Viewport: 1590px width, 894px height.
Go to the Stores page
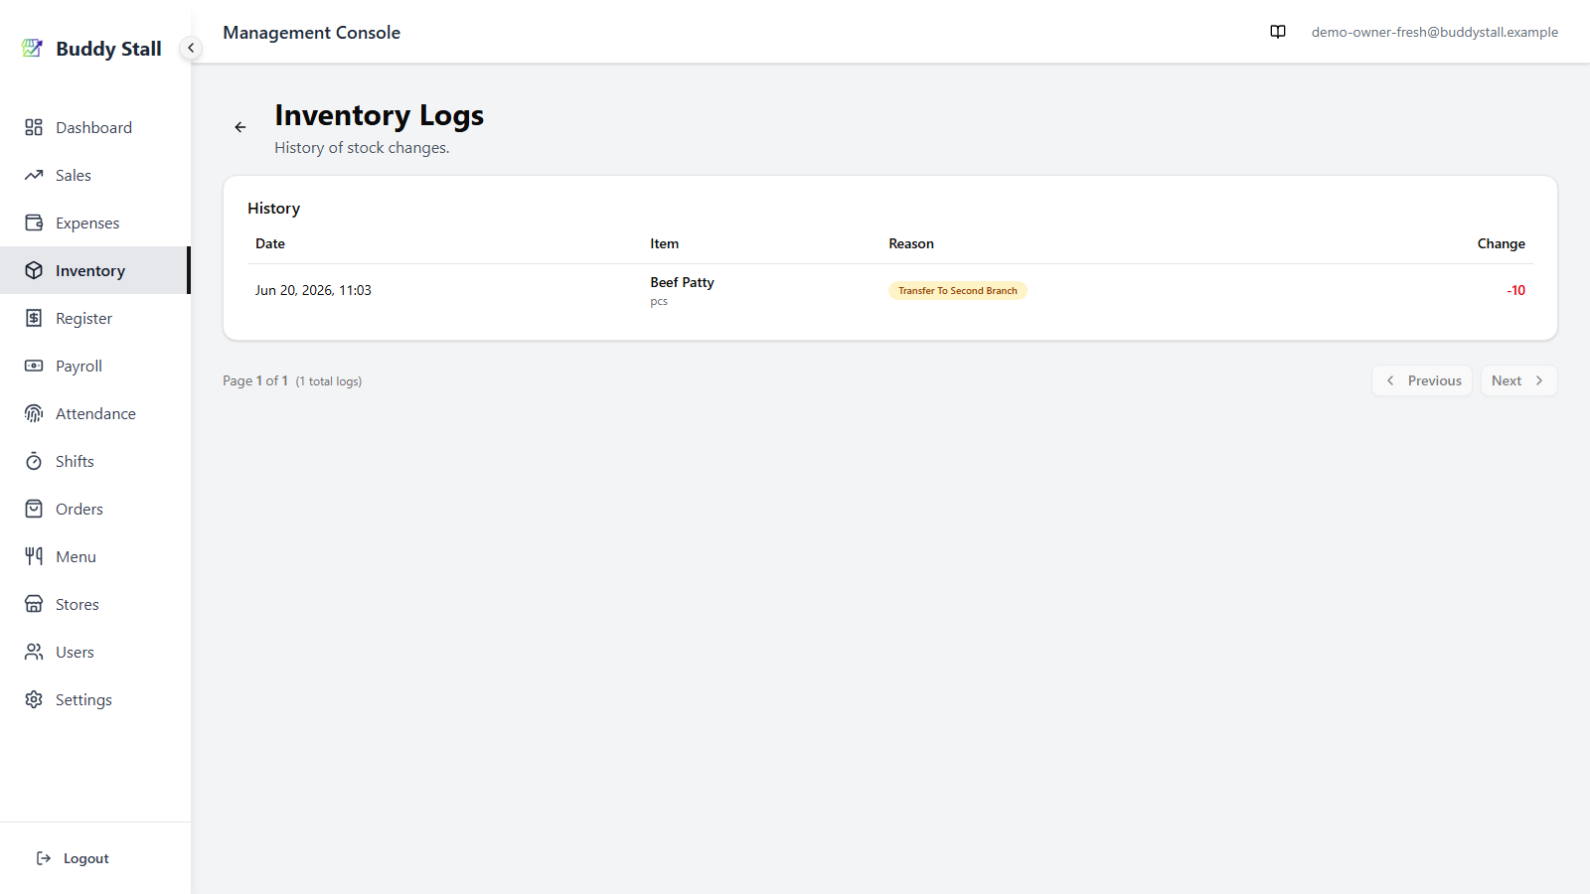click(95, 604)
